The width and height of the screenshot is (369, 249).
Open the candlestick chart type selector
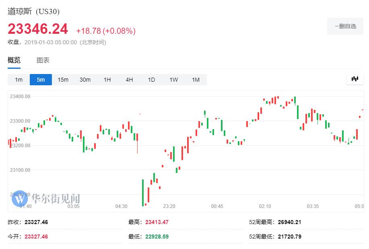coord(355,79)
